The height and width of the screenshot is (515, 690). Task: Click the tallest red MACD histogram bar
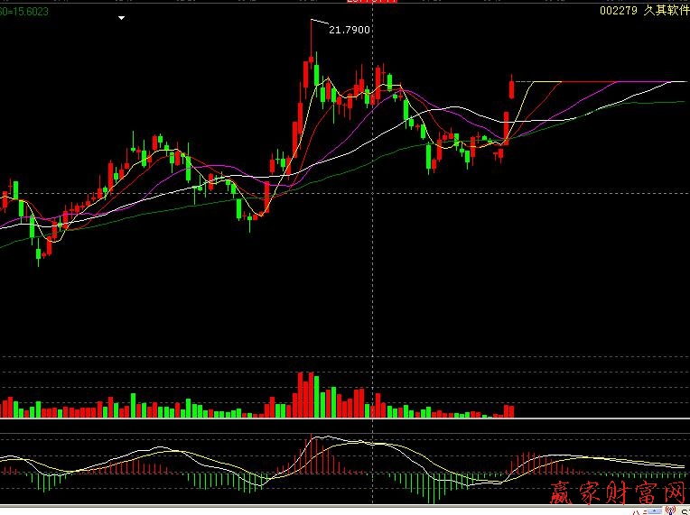(312, 454)
